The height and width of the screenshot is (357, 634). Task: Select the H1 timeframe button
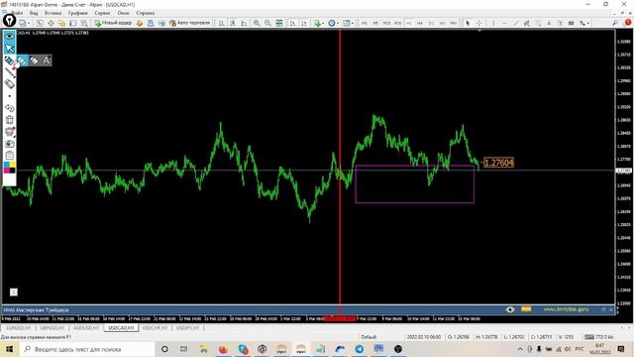(x=408, y=23)
